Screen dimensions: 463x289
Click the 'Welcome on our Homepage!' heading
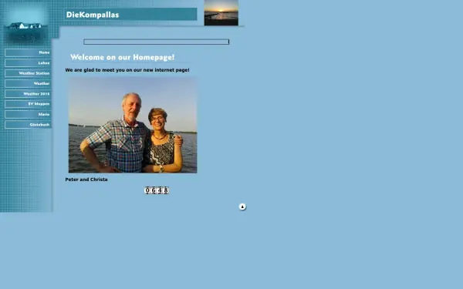coord(122,57)
